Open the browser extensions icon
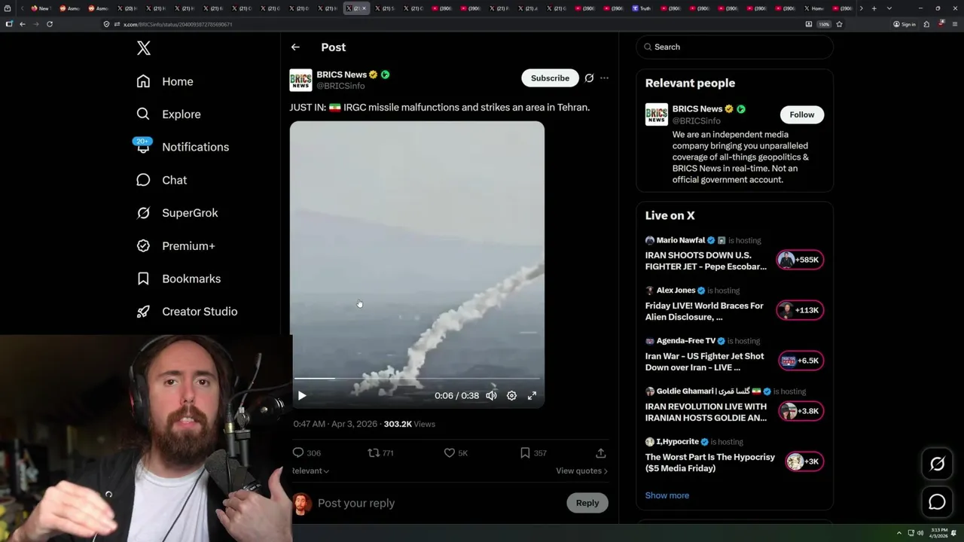The width and height of the screenshot is (964, 542). click(x=926, y=24)
